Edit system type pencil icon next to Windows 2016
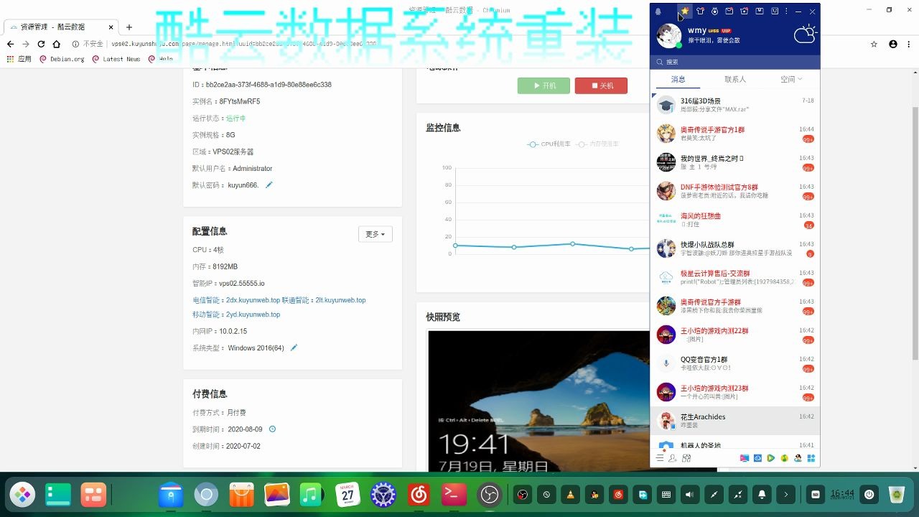The image size is (919, 517). click(x=294, y=348)
